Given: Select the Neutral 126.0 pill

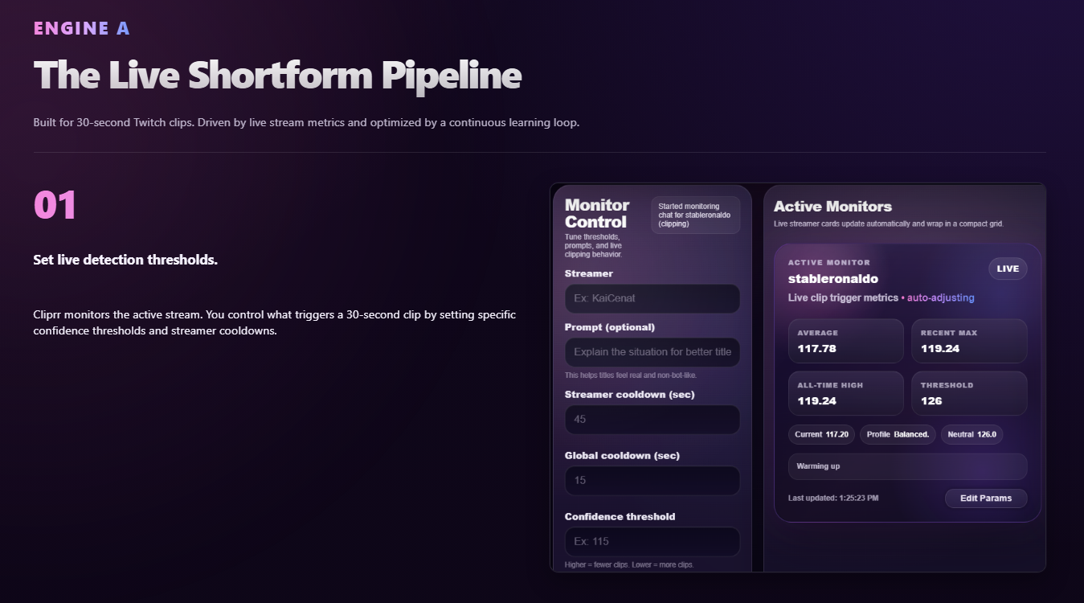Looking at the screenshot, I should click(972, 434).
